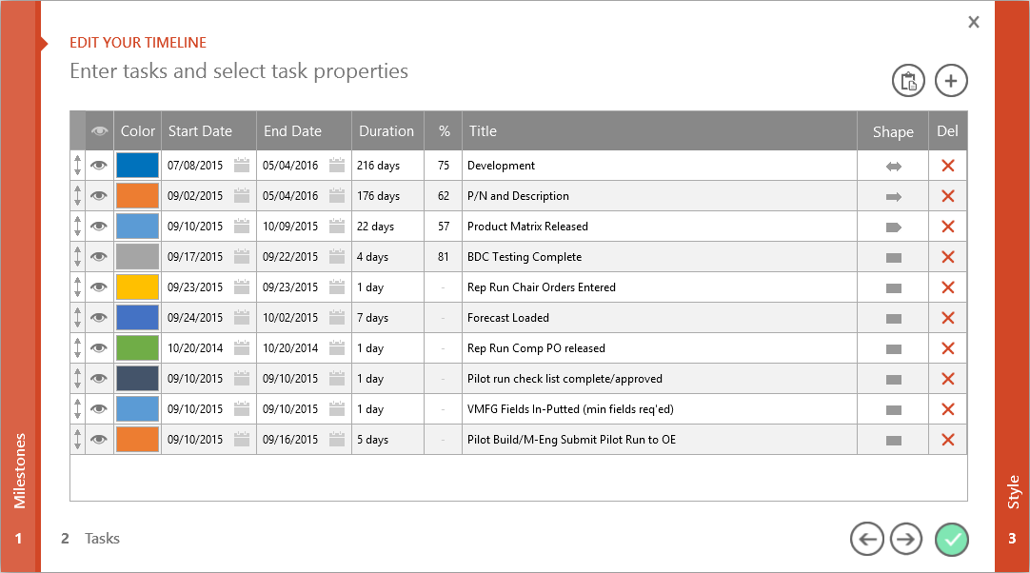Click reorder arrows on Forecast Loaded row

coord(77,318)
